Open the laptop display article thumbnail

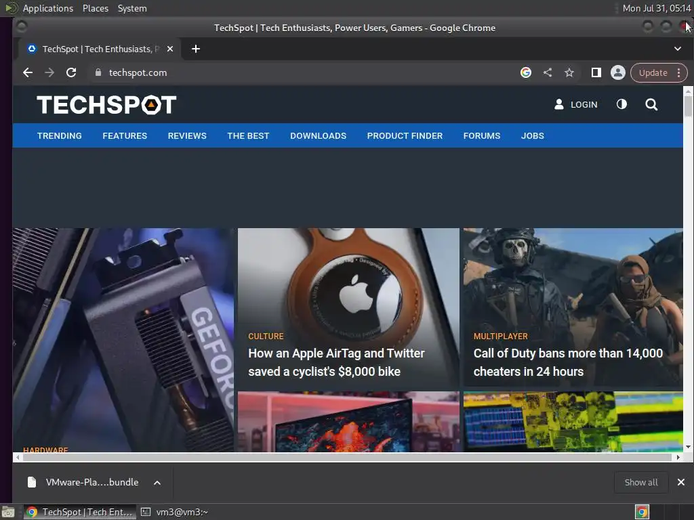(x=348, y=422)
